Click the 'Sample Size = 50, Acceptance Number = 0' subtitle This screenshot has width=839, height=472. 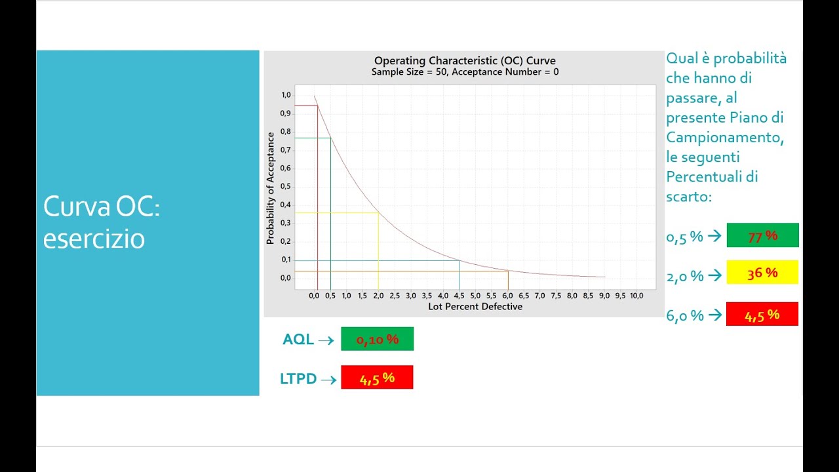(465, 72)
